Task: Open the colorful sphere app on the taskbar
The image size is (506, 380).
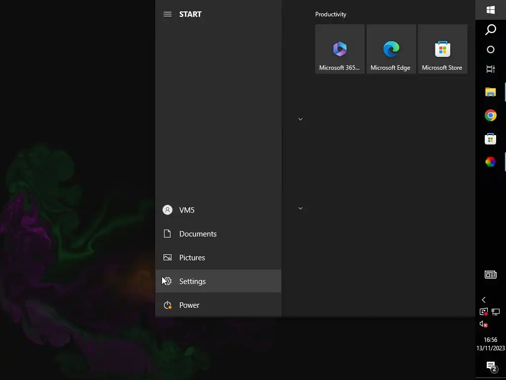Action: 491,162
